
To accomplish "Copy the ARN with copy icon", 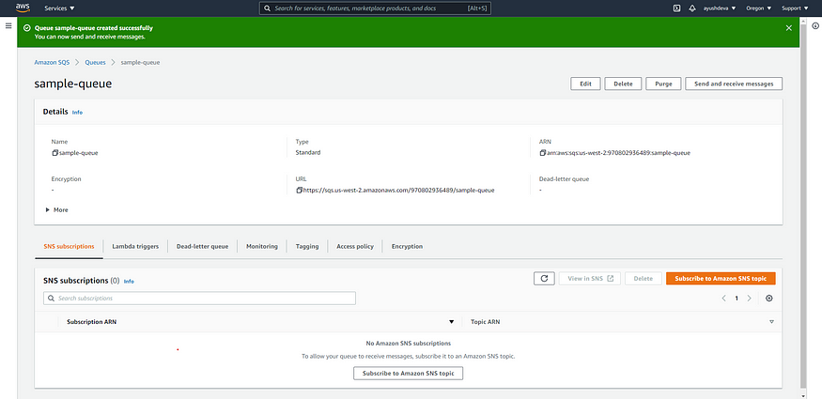I will 543,153.
